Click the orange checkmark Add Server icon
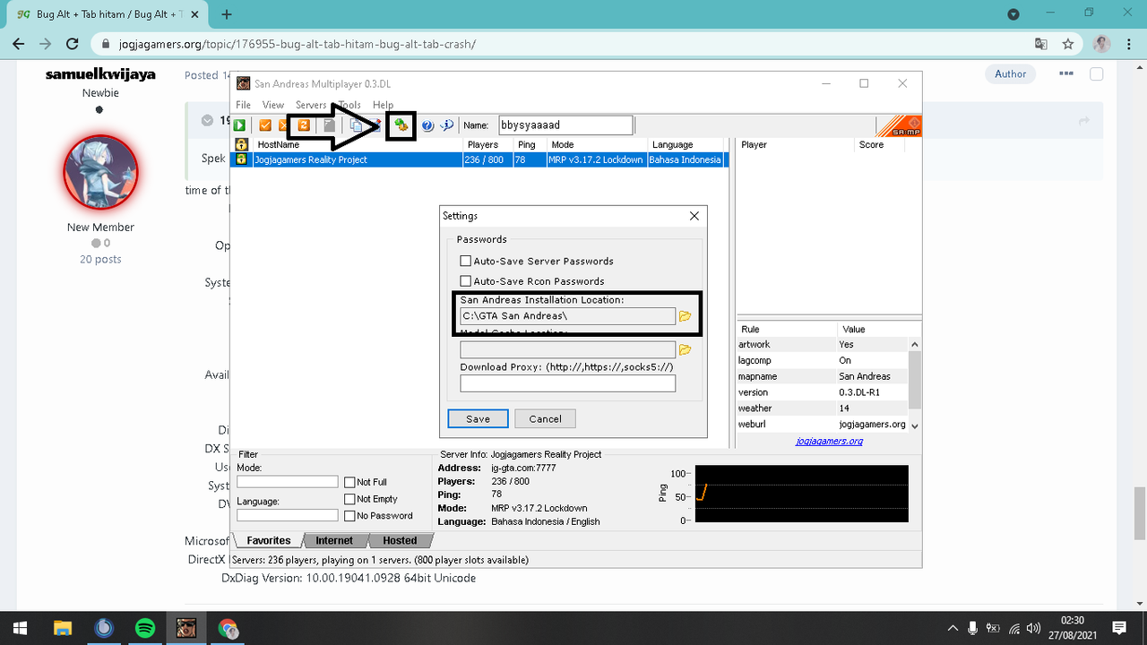 (265, 125)
